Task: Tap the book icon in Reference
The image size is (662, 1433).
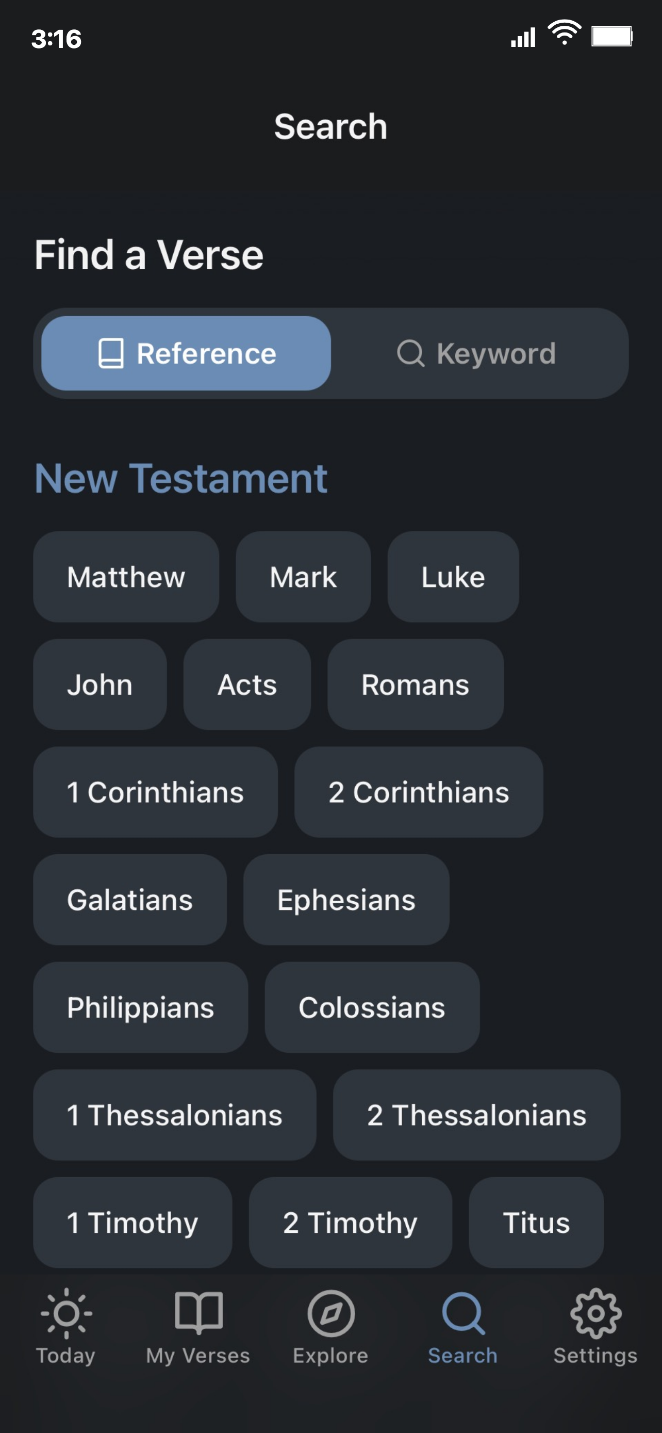Action: pos(111,353)
